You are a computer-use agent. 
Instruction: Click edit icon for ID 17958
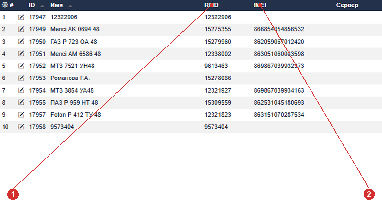pyautogui.click(x=21, y=127)
